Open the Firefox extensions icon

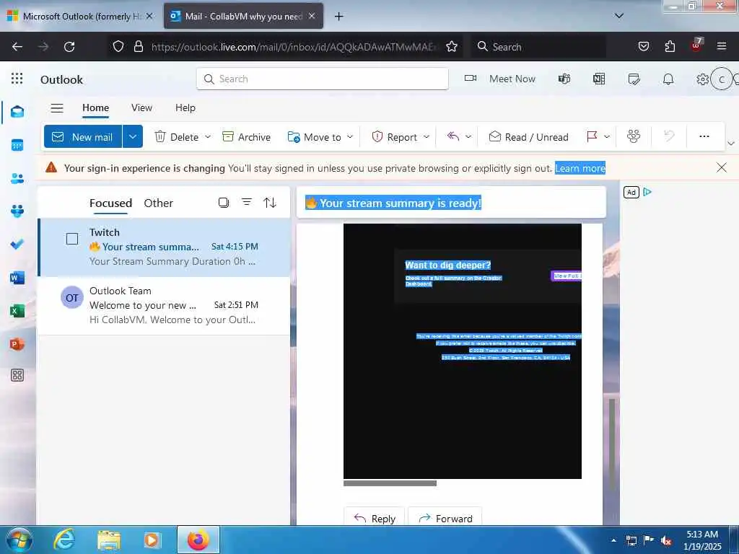pos(670,46)
